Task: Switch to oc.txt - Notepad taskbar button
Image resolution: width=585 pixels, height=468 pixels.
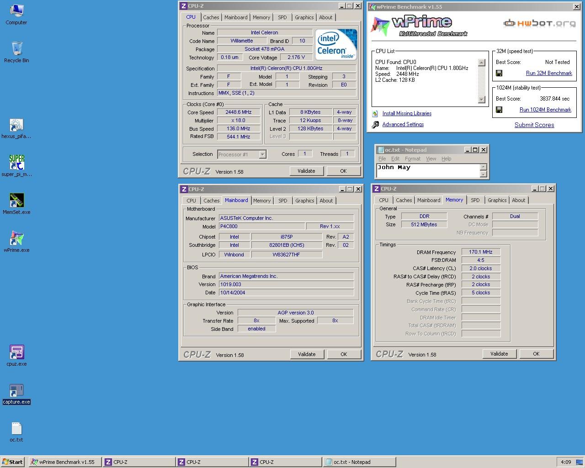Action: tap(359, 462)
